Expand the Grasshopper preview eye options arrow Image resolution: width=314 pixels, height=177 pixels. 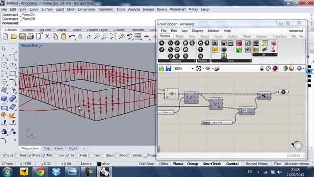point(212,69)
